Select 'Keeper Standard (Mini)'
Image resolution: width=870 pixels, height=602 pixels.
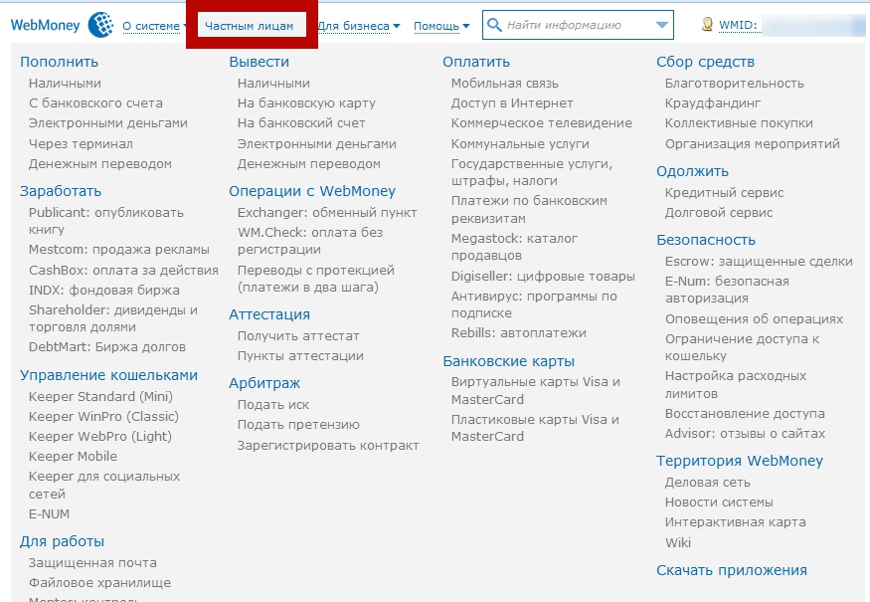100,397
